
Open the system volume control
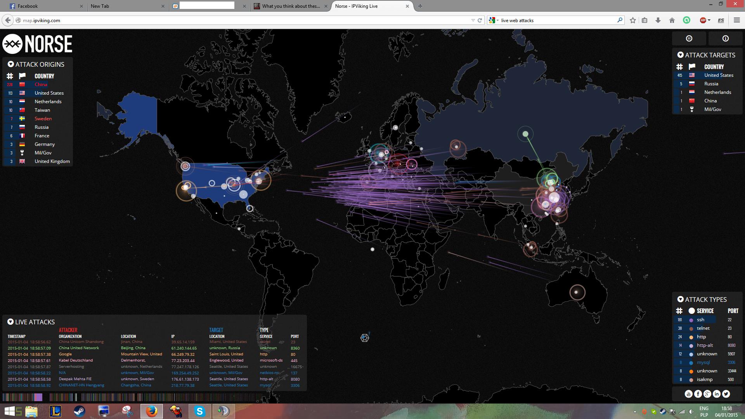pyautogui.click(x=691, y=412)
